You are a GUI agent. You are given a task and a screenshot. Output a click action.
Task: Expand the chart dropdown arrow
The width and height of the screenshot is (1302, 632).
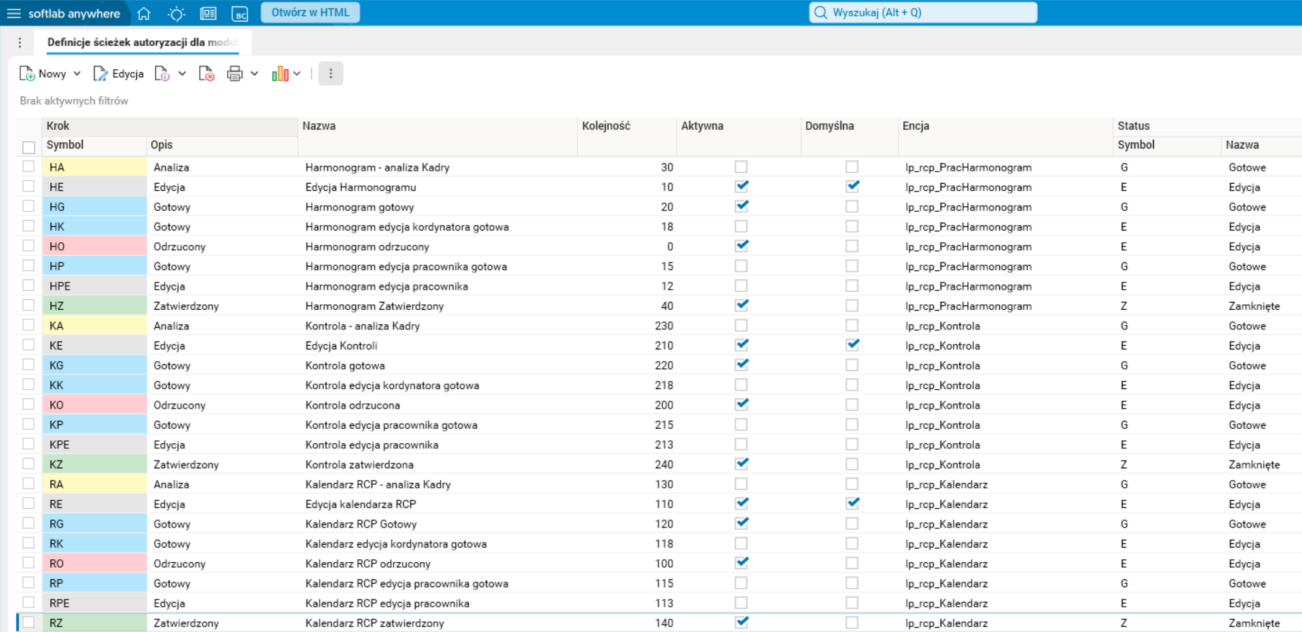click(x=297, y=74)
